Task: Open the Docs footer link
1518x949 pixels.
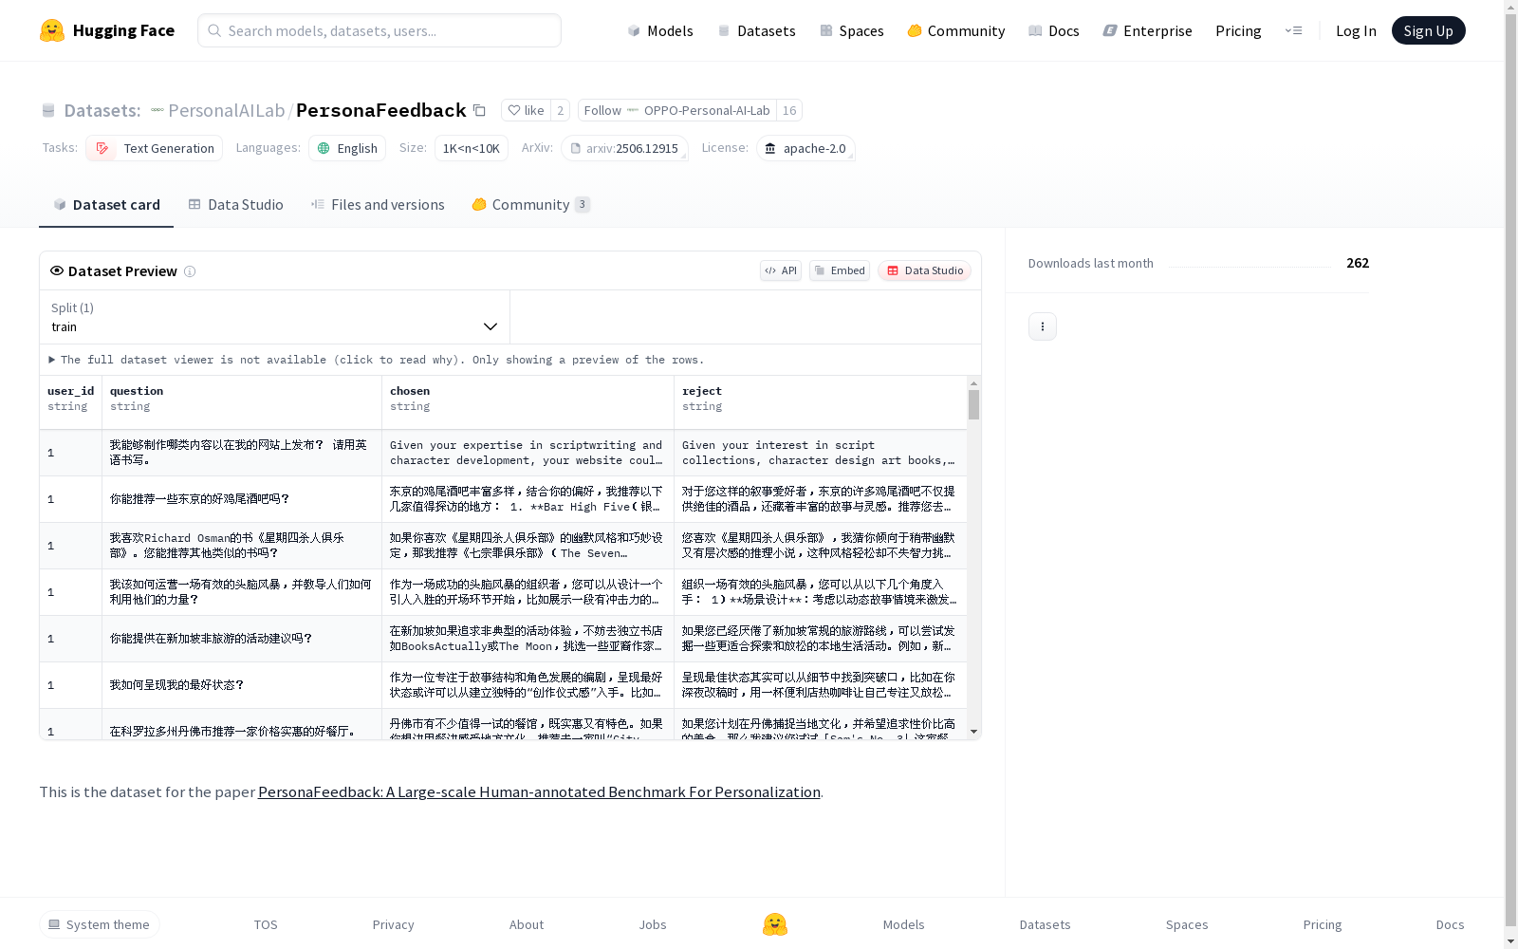Action: 1451,924
